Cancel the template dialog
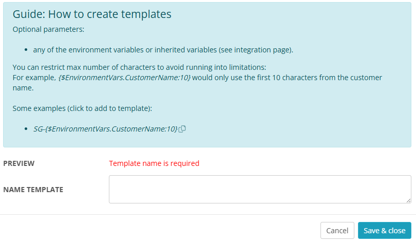The height and width of the screenshot is (243, 416). click(x=337, y=231)
